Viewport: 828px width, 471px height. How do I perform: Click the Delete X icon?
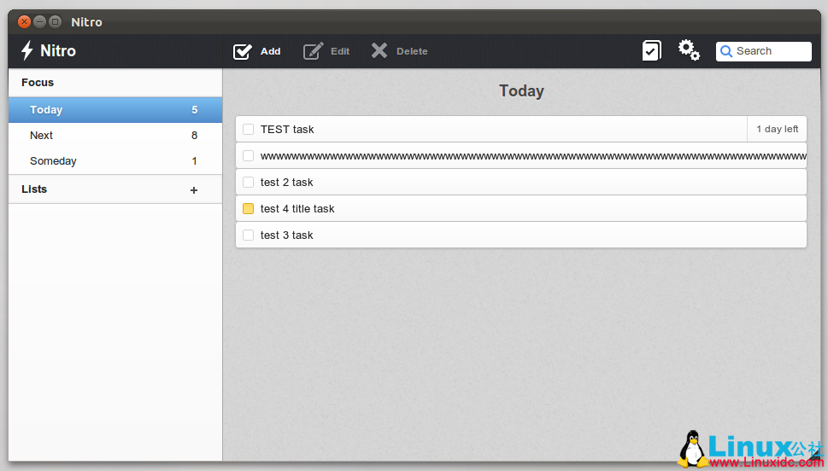[x=379, y=51]
